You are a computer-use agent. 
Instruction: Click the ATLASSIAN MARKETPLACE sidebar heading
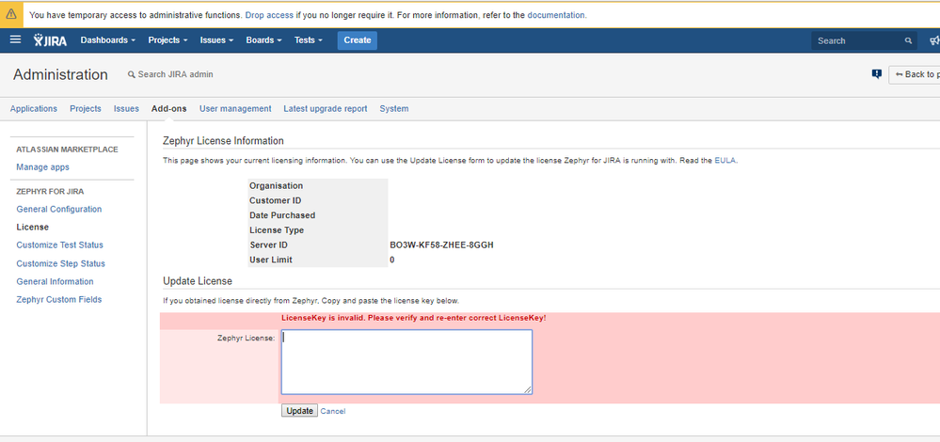67,150
